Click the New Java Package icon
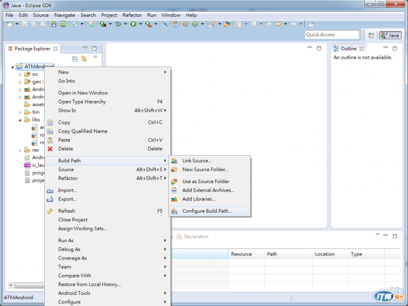408x306 pixels. tap(186, 24)
